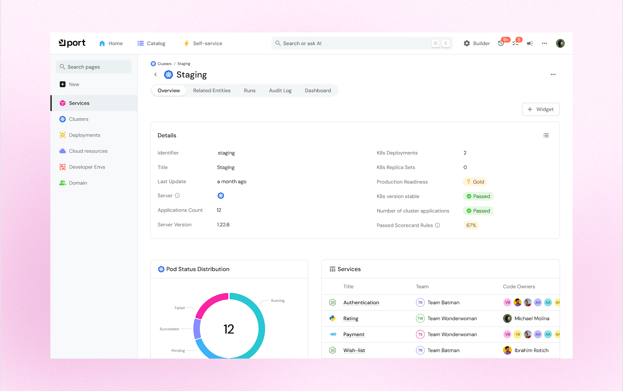Open the Kubernetes icon next to Server field
Screen dimensions: 623x391
pos(221,196)
